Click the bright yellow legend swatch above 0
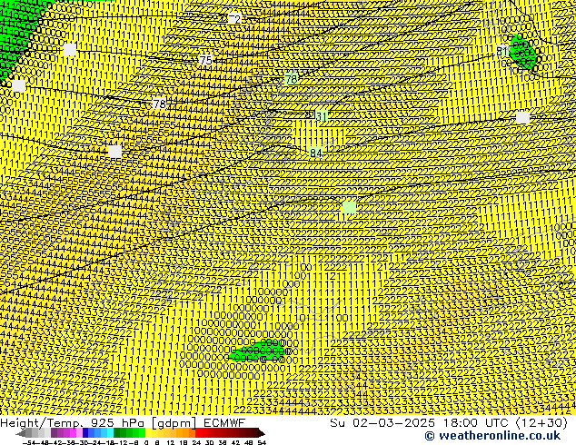576x445 pixels. coord(148,433)
